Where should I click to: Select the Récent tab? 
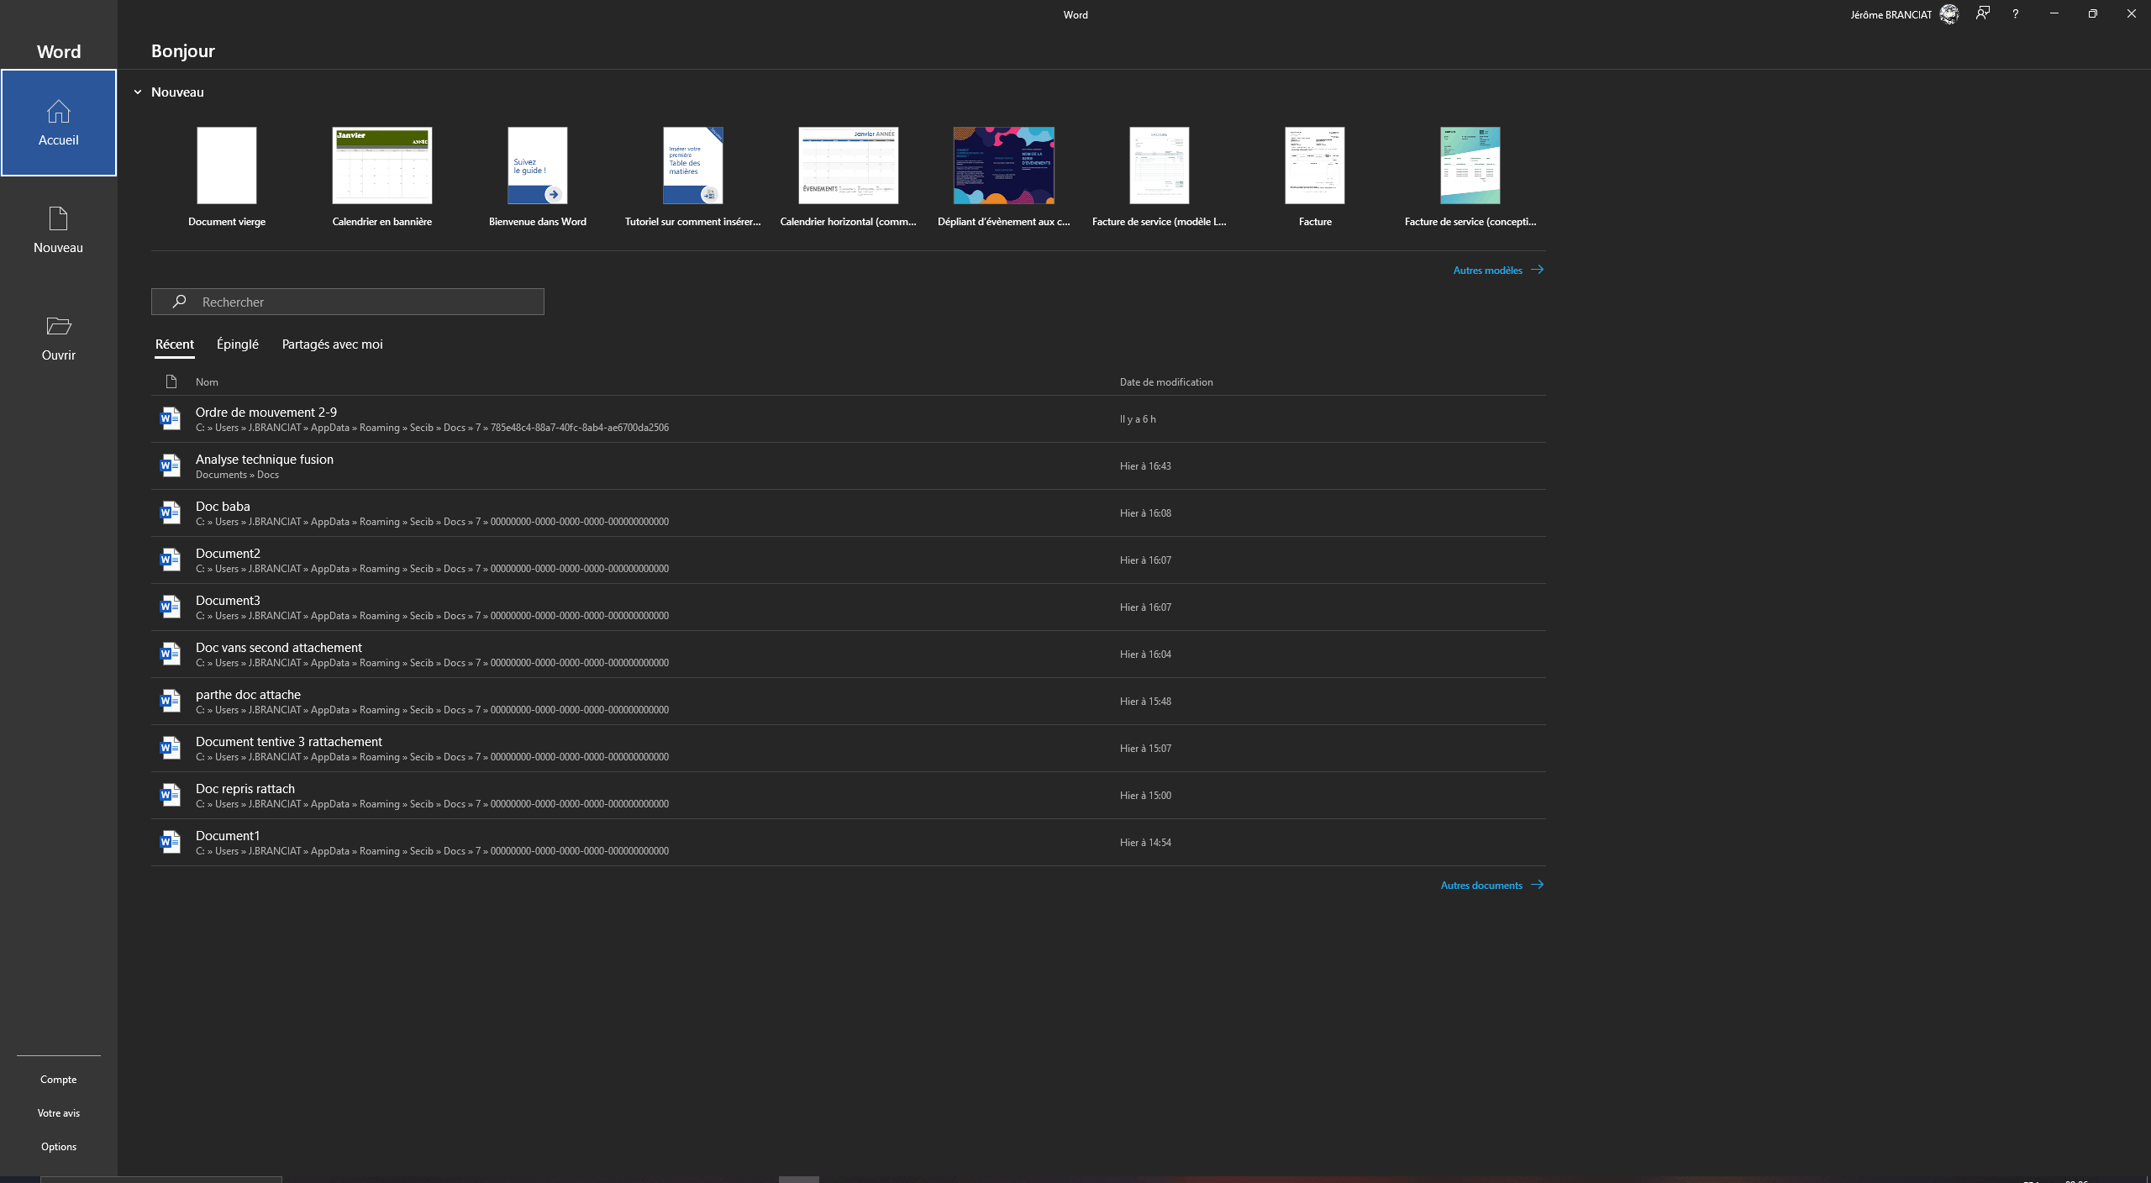click(175, 344)
